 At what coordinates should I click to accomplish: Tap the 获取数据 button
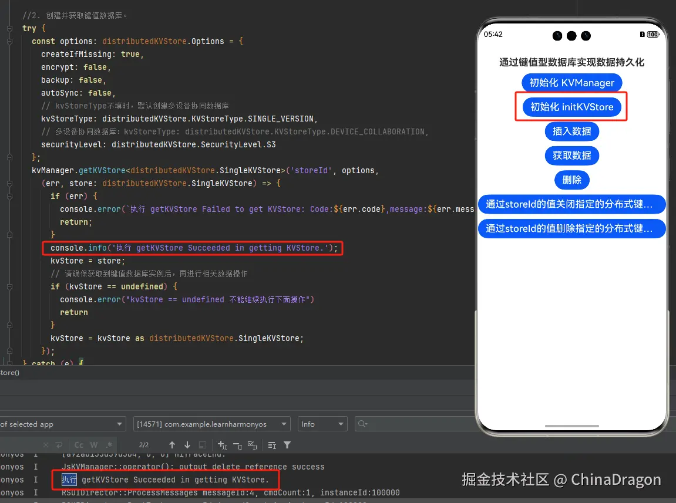(x=571, y=155)
